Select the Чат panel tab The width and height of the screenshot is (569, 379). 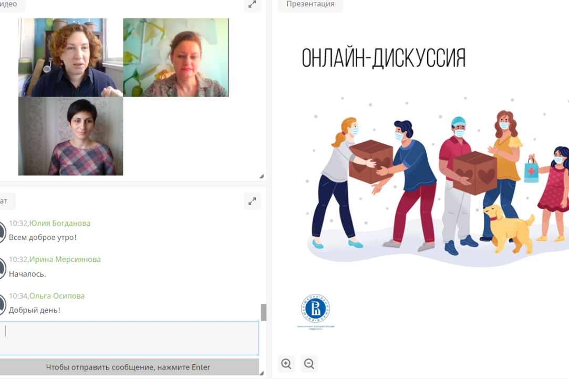[x=5, y=201]
